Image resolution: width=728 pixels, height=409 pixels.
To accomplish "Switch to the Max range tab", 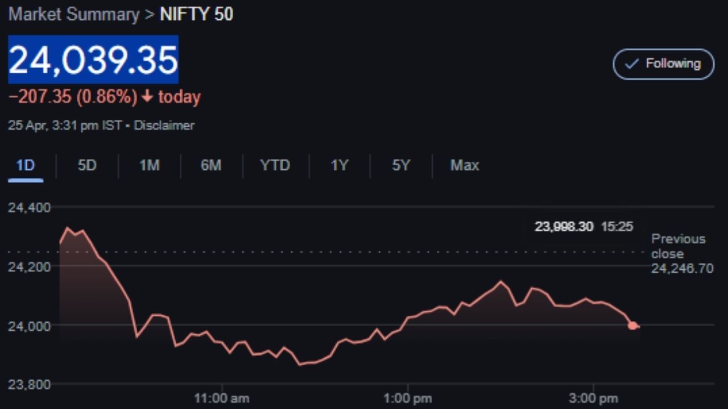I will (x=464, y=166).
